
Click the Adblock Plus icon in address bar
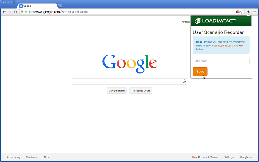click(x=238, y=12)
